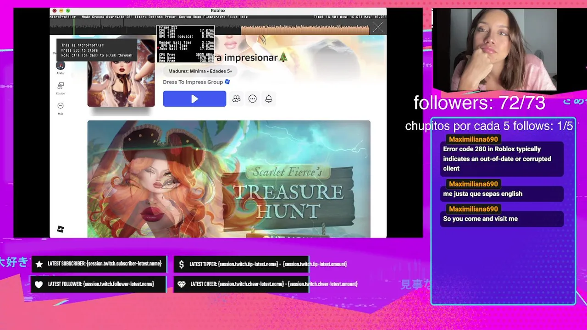Click the green zoom button of Roblox window

click(68, 11)
